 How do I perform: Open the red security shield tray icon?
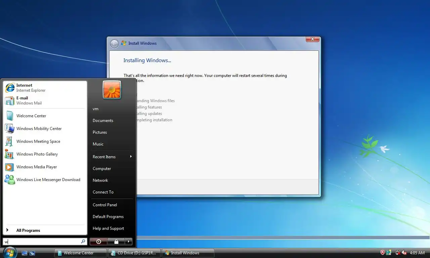(383, 253)
